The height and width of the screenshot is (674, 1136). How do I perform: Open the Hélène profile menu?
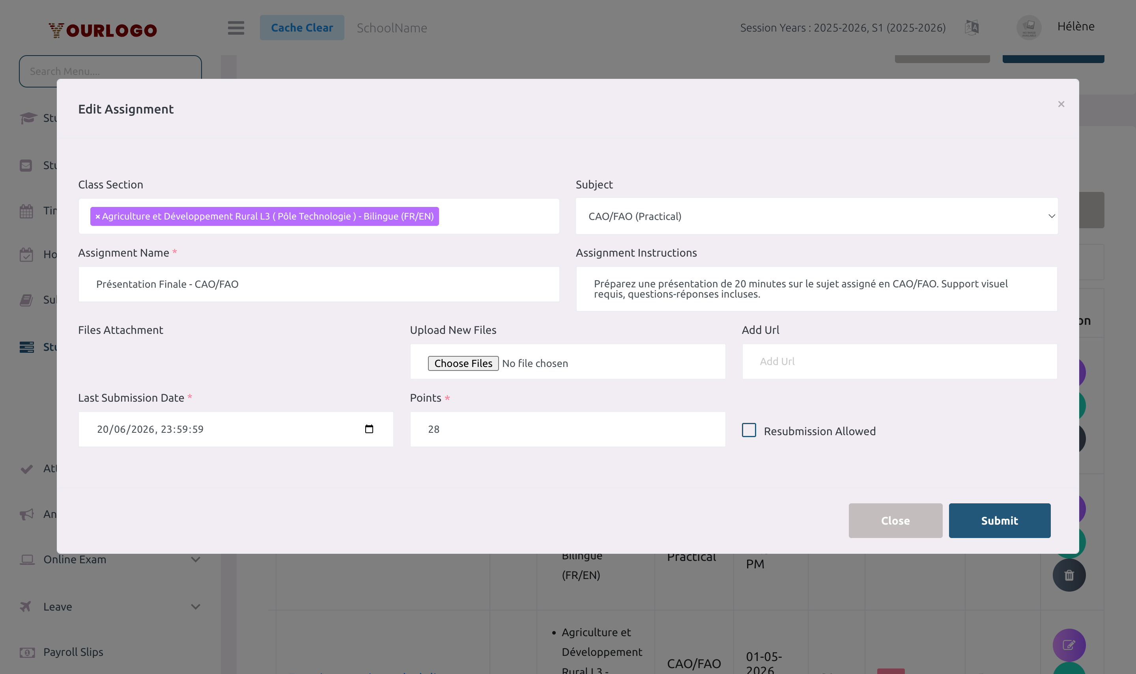click(x=1075, y=26)
